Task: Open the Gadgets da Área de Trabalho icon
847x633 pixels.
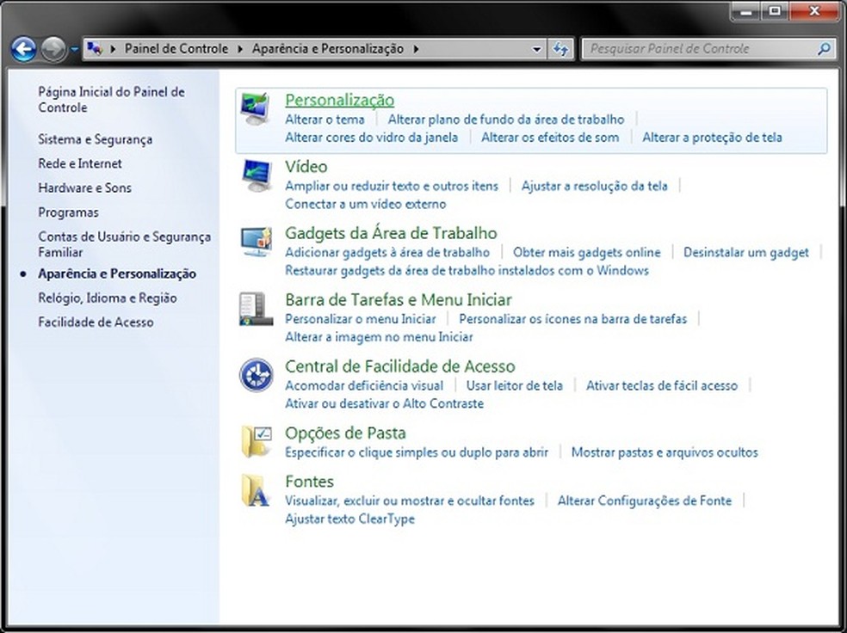Action: (x=256, y=242)
